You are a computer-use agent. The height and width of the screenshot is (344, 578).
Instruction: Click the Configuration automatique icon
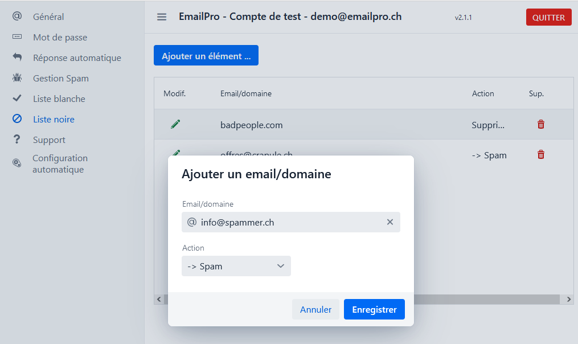tap(17, 163)
